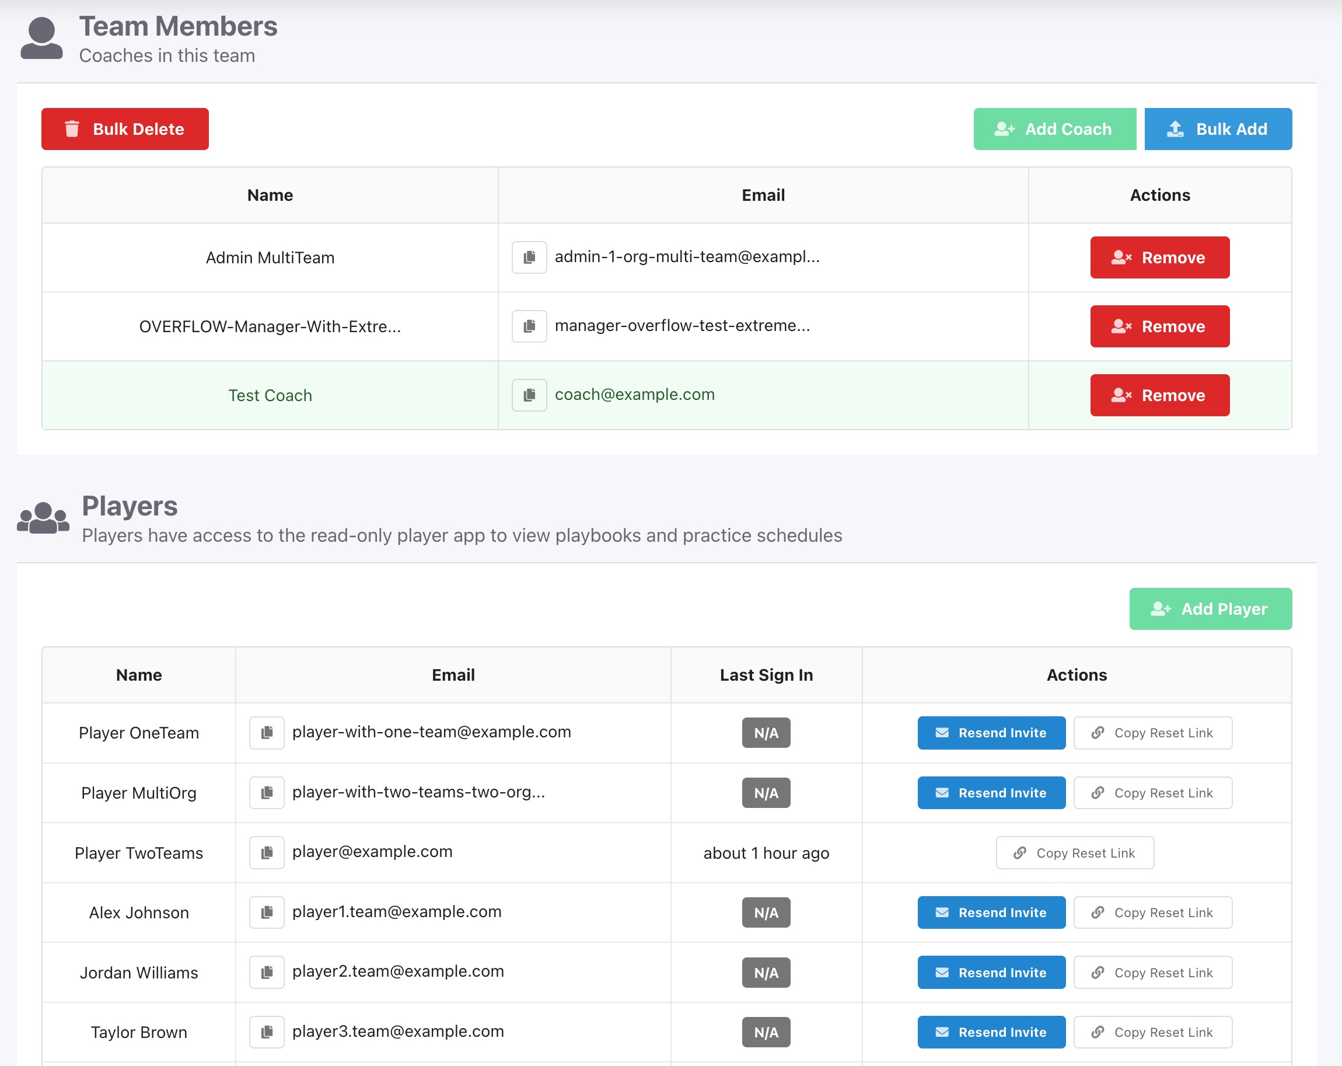The height and width of the screenshot is (1066, 1342).
Task: Copy the player2.team@example.com email icon
Action: click(267, 972)
